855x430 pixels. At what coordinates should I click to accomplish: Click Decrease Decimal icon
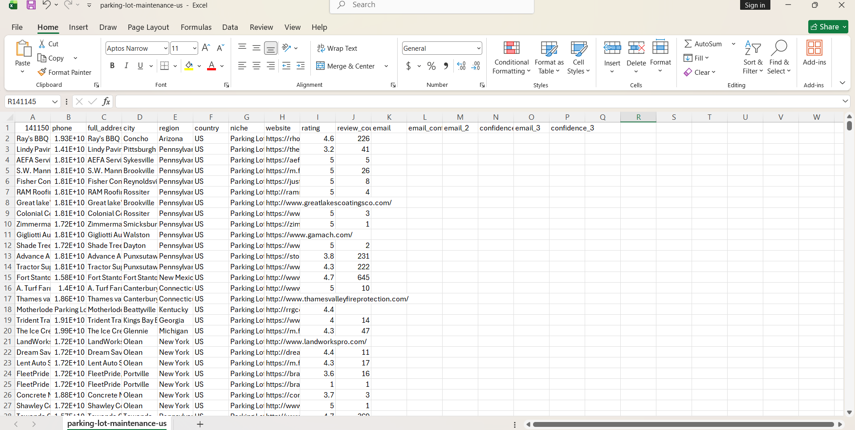[x=476, y=66]
